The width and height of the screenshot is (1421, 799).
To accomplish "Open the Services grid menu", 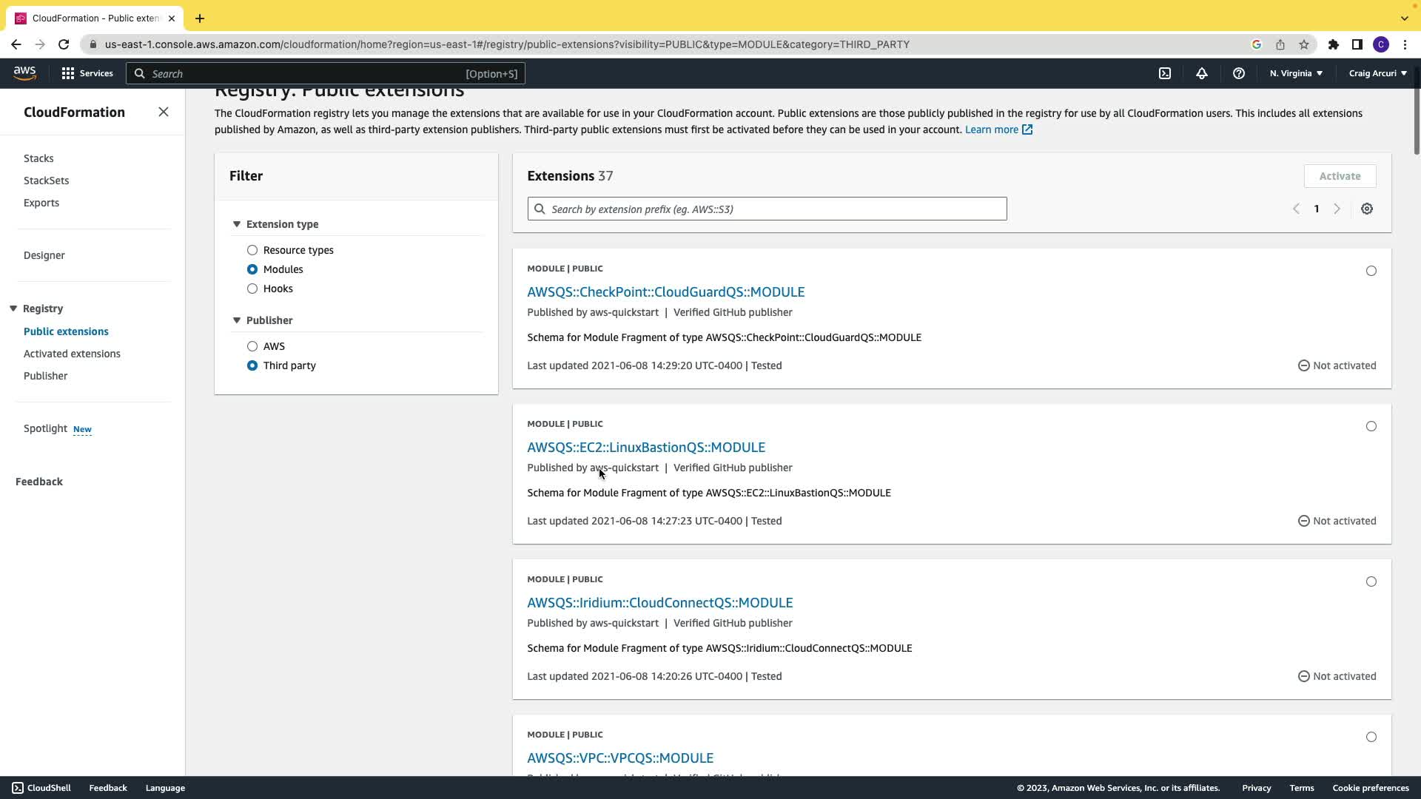I will coord(87,73).
